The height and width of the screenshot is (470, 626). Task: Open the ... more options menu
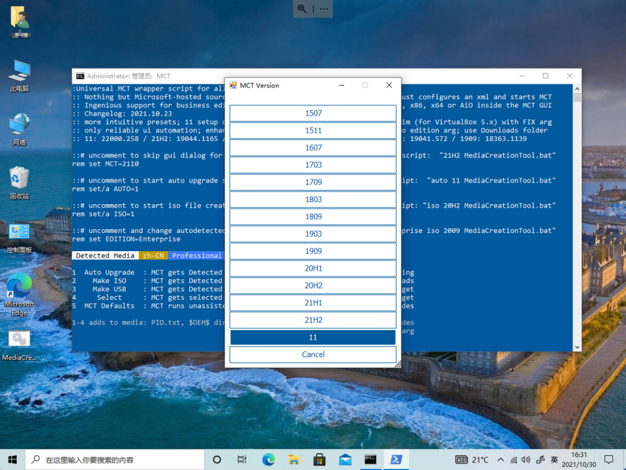(324, 9)
